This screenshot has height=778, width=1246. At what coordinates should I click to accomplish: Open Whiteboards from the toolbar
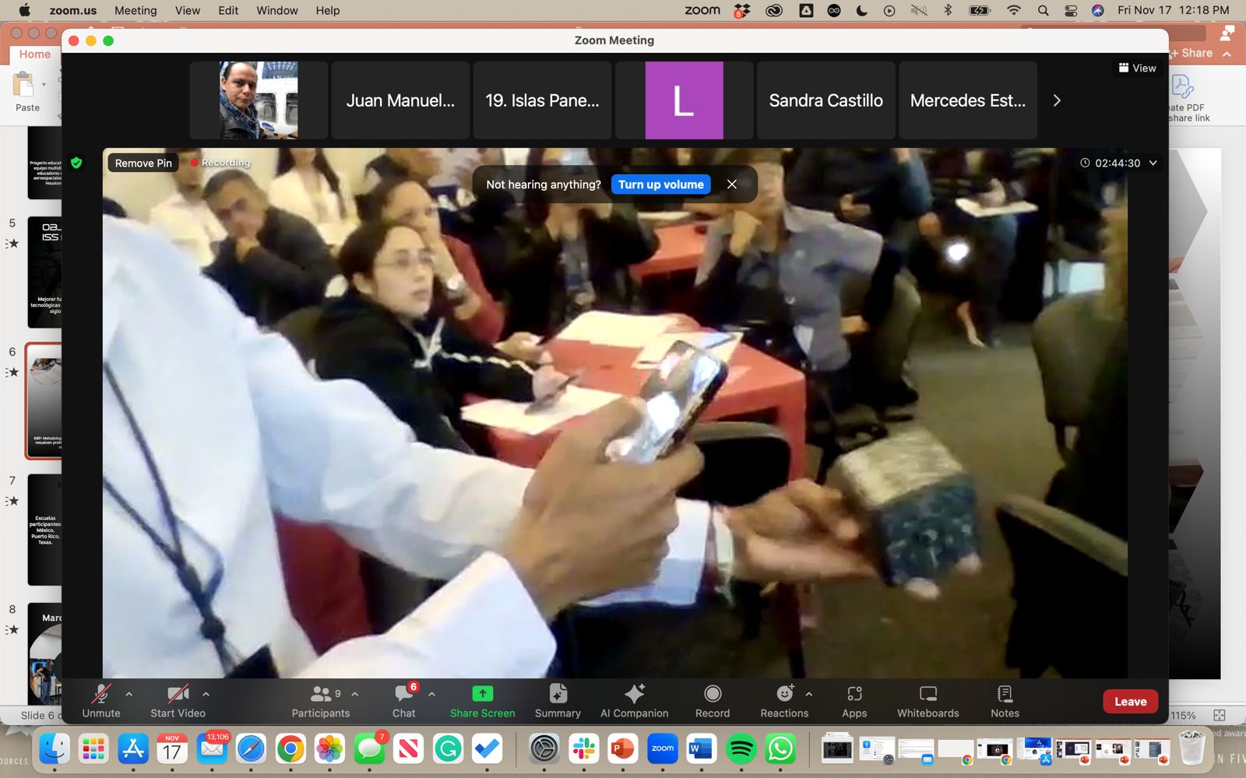click(x=927, y=694)
